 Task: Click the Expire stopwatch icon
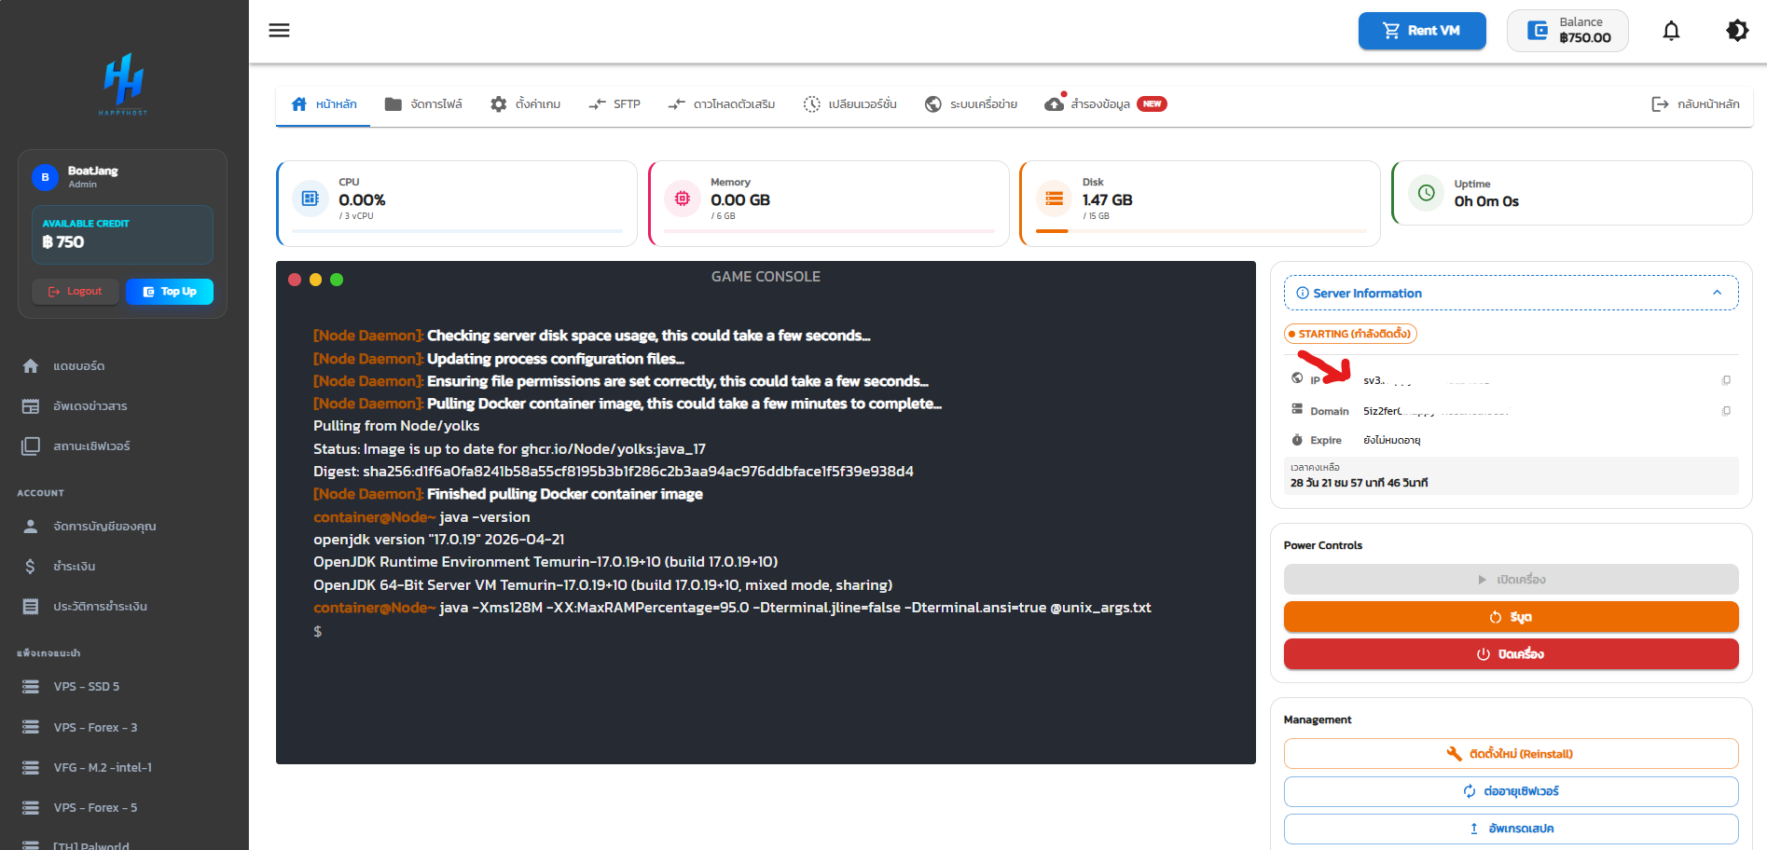point(1297,440)
